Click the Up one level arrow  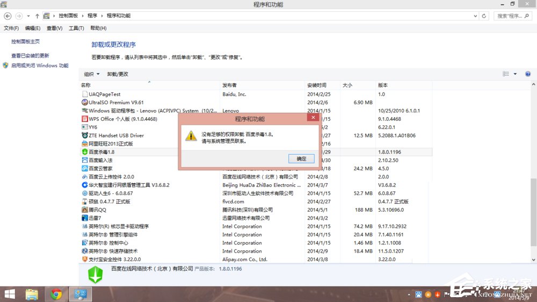37,16
